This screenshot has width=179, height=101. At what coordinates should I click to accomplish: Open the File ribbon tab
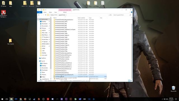click(x=40, y=12)
